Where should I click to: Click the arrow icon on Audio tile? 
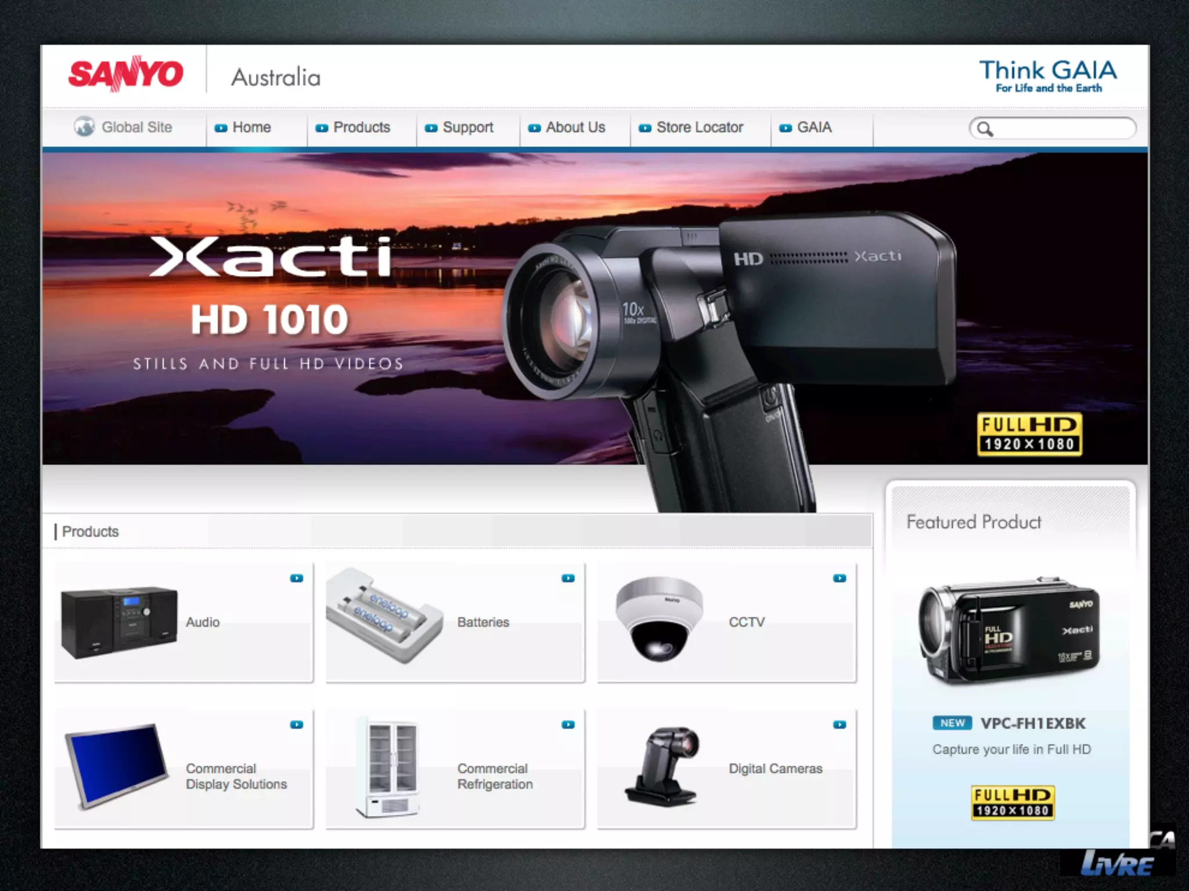click(297, 578)
